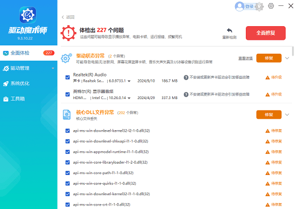
Task: Click the help icon on the Realtek Audio row
Action: pyautogui.click(x=186, y=77)
